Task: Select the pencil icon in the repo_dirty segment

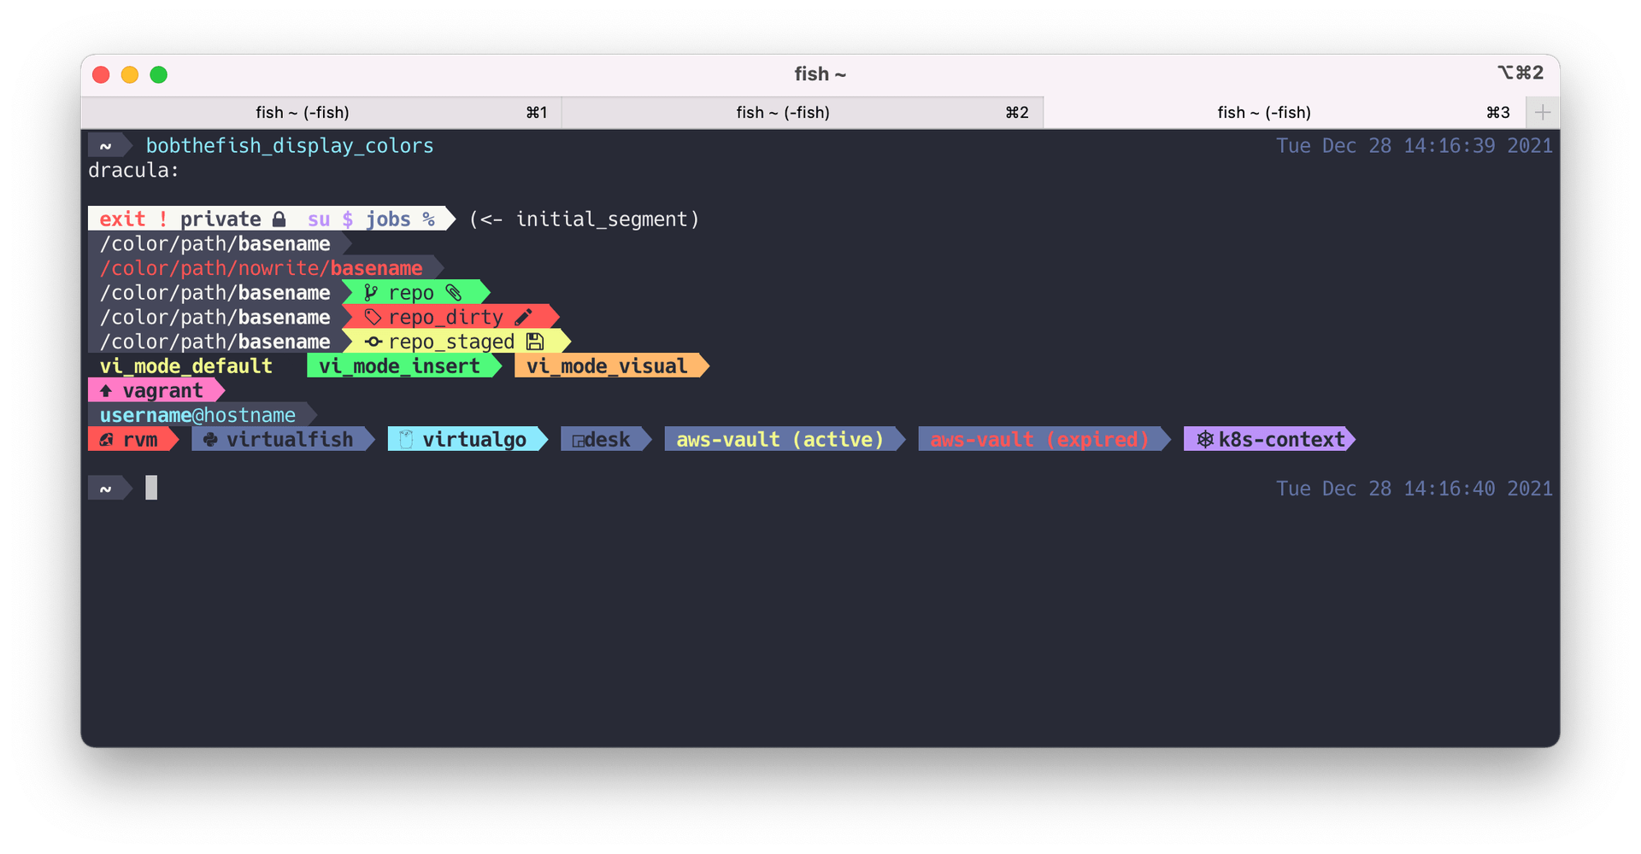Action: pos(524,316)
